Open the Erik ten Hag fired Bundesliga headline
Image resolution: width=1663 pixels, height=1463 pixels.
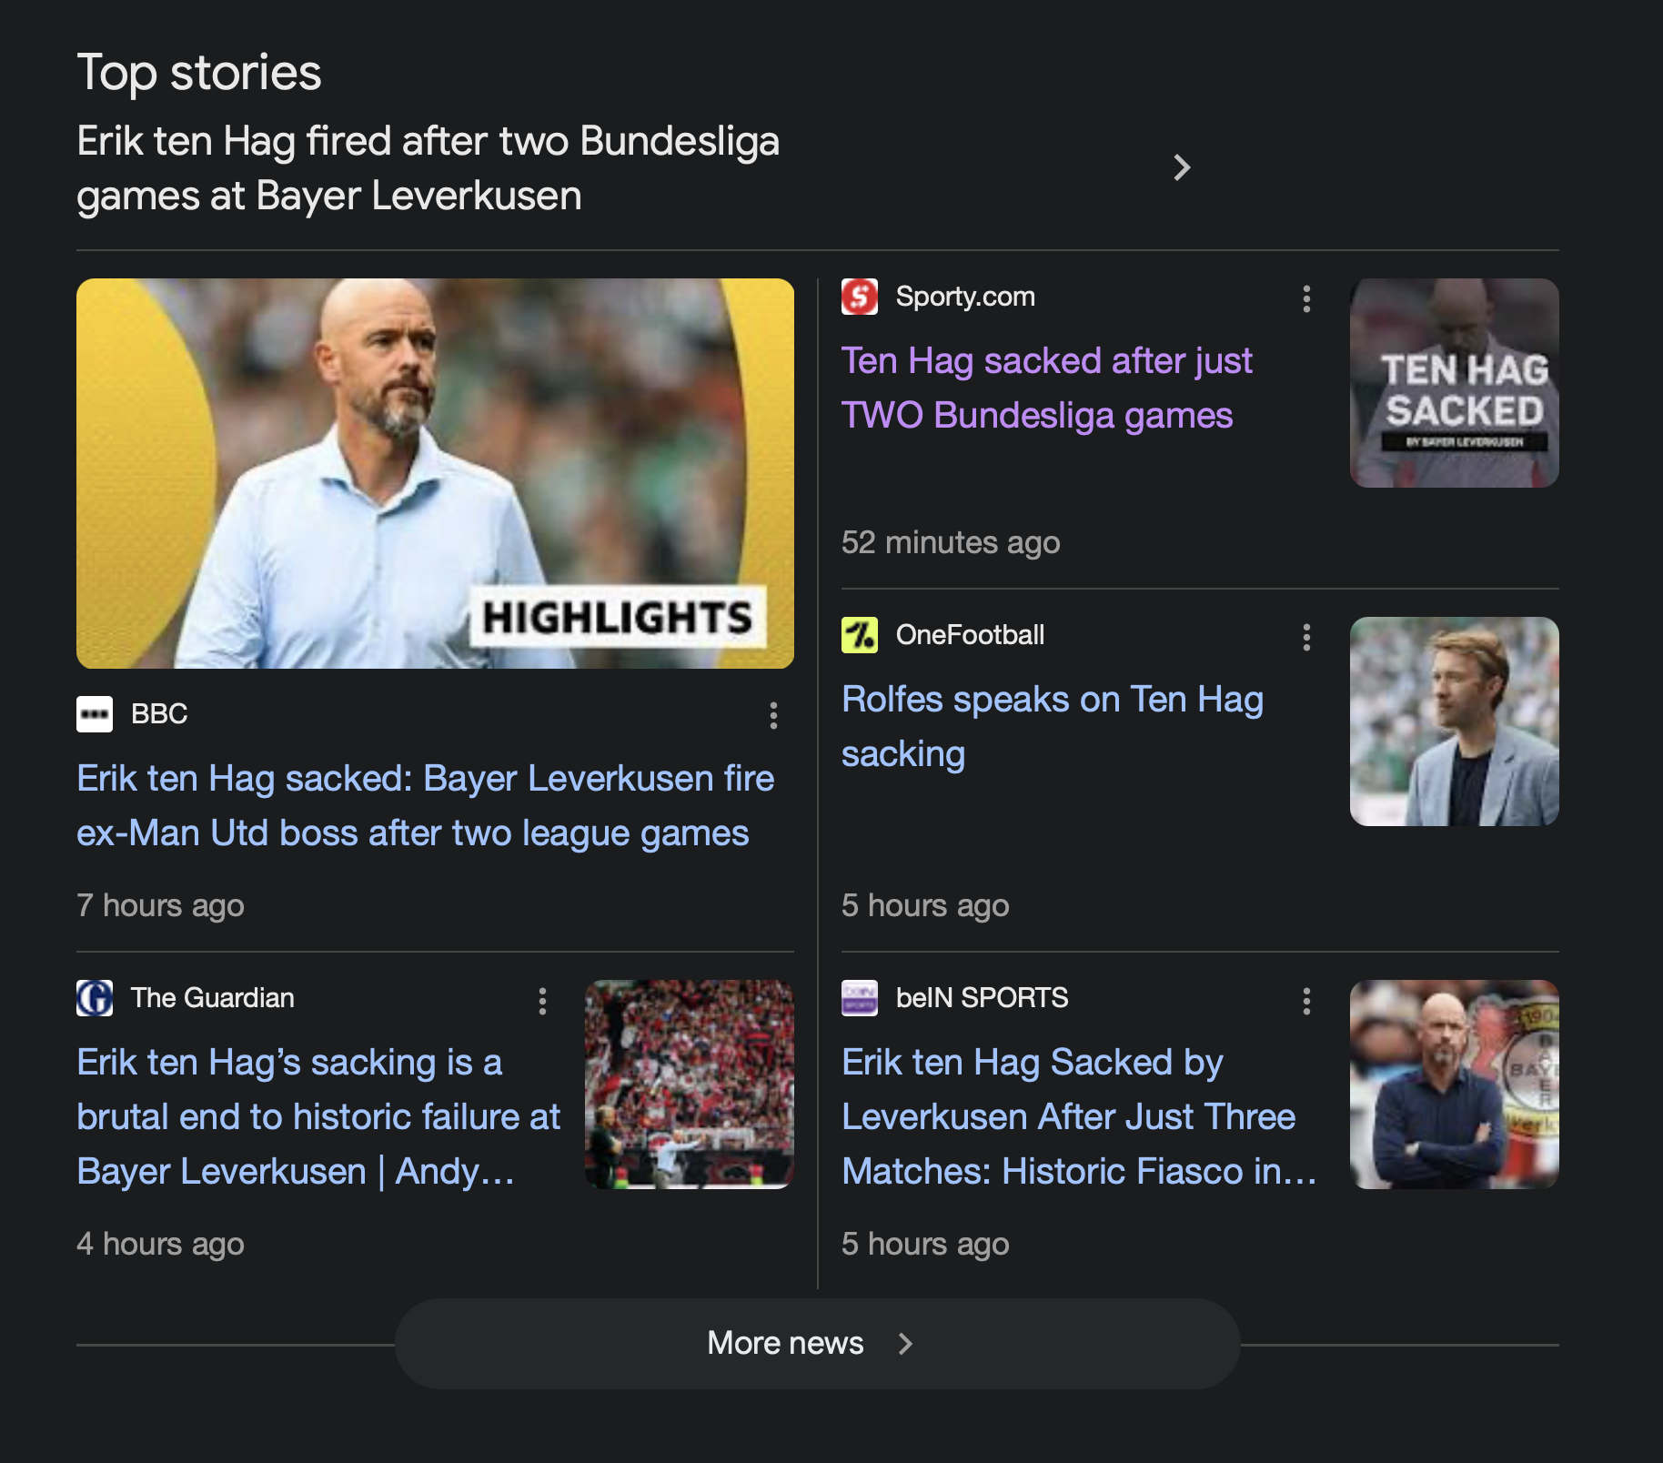(428, 168)
